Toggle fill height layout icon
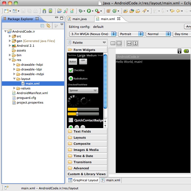 135,43
